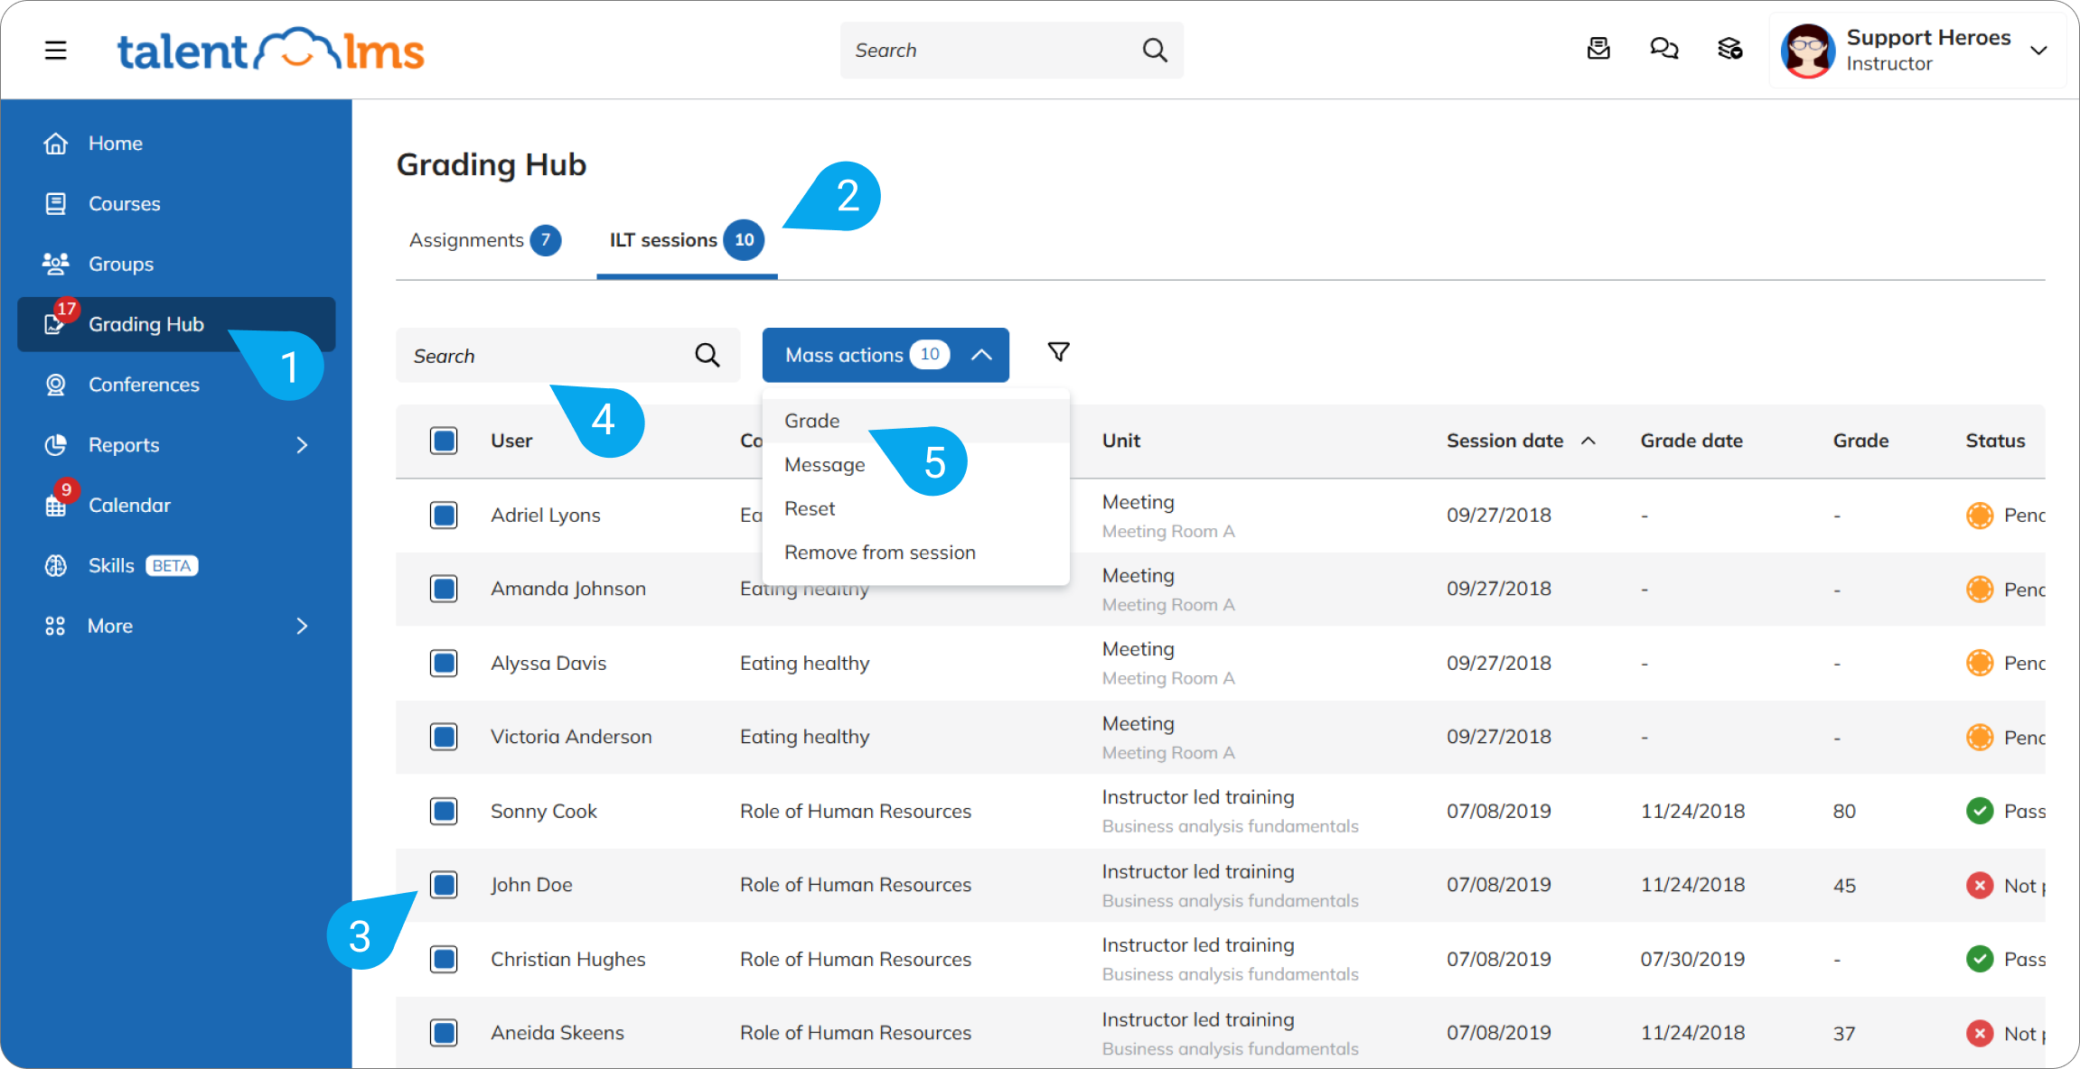Choose Remove from session option
Image resolution: width=2080 pixels, height=1069 pixels.
click(916, 553)
